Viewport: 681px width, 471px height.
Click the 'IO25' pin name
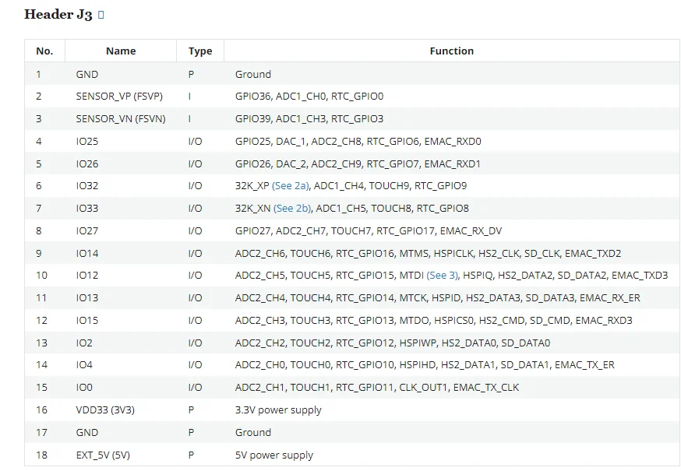(x=86, y=142)
